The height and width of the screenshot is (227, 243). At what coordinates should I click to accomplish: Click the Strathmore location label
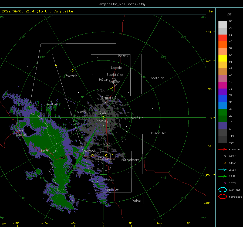click(131, 160)
